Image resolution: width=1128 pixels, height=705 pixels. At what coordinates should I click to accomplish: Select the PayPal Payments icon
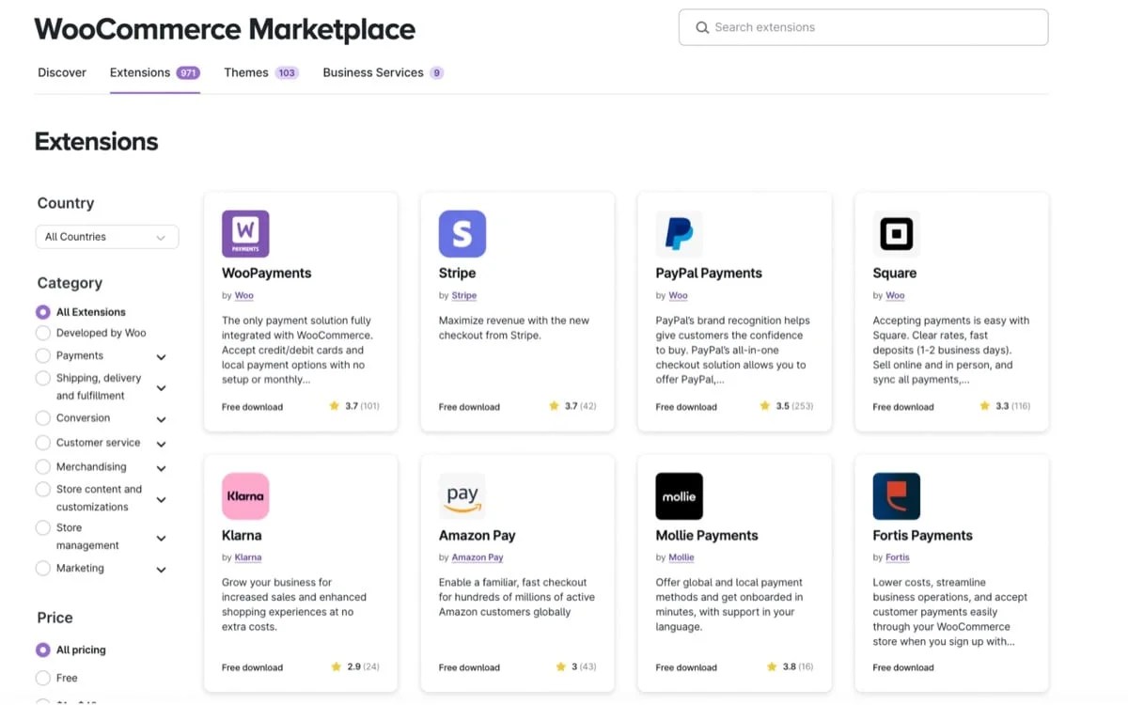click(679, 233)
